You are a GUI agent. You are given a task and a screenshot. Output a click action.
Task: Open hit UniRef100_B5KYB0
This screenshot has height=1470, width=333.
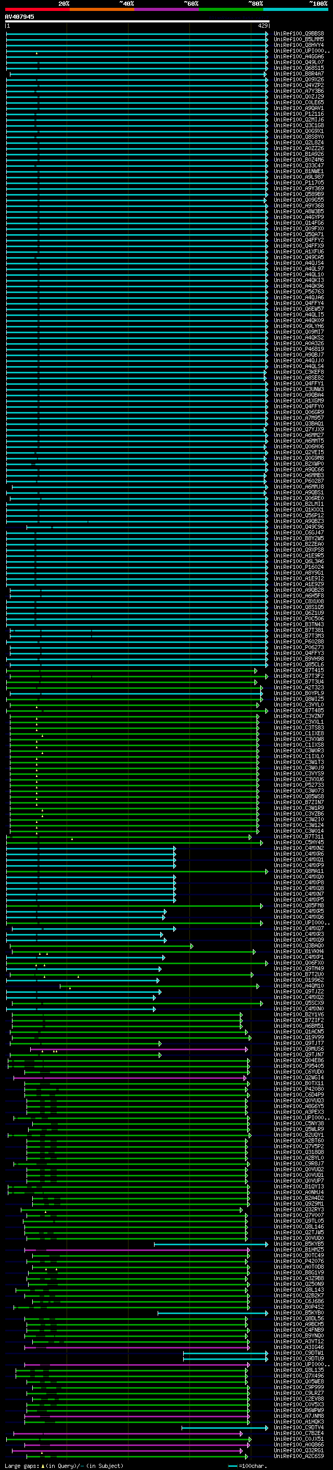click(x=299, y=1313)
